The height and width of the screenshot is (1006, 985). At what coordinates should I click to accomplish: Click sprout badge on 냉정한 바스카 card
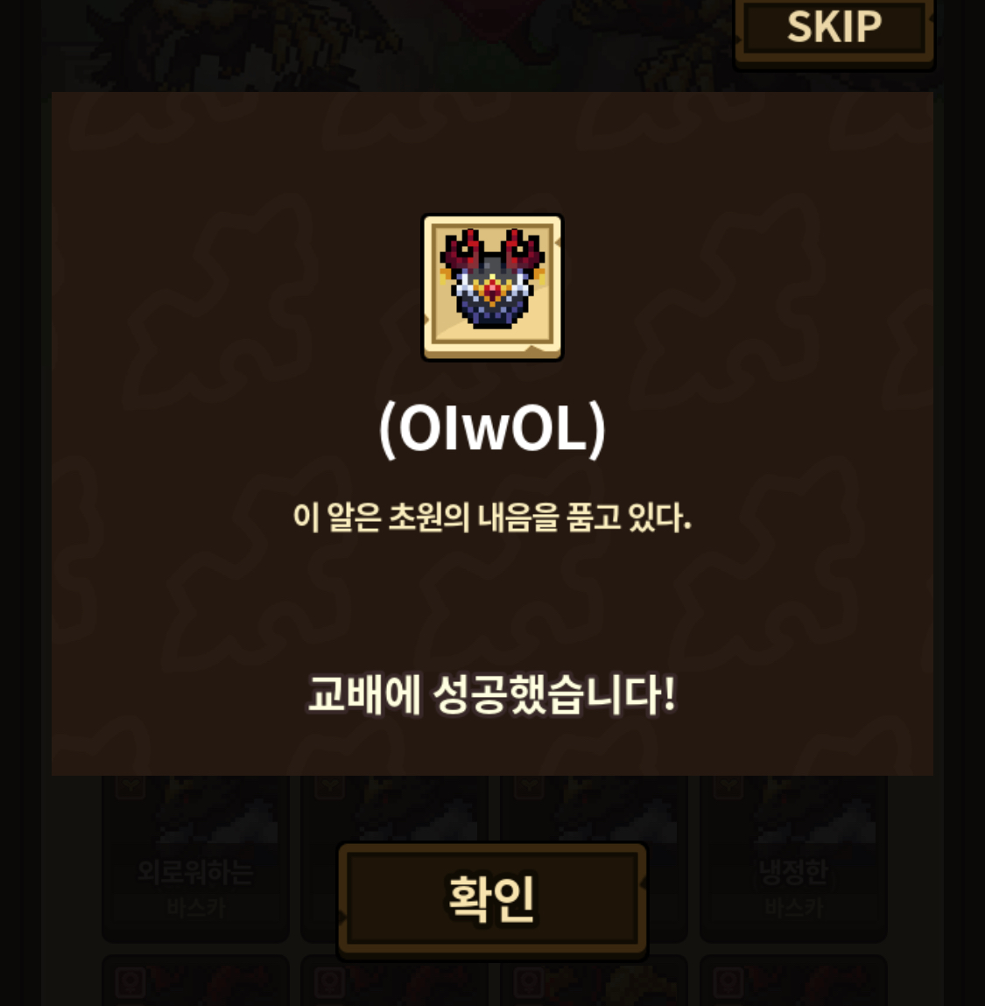point(728,785)
